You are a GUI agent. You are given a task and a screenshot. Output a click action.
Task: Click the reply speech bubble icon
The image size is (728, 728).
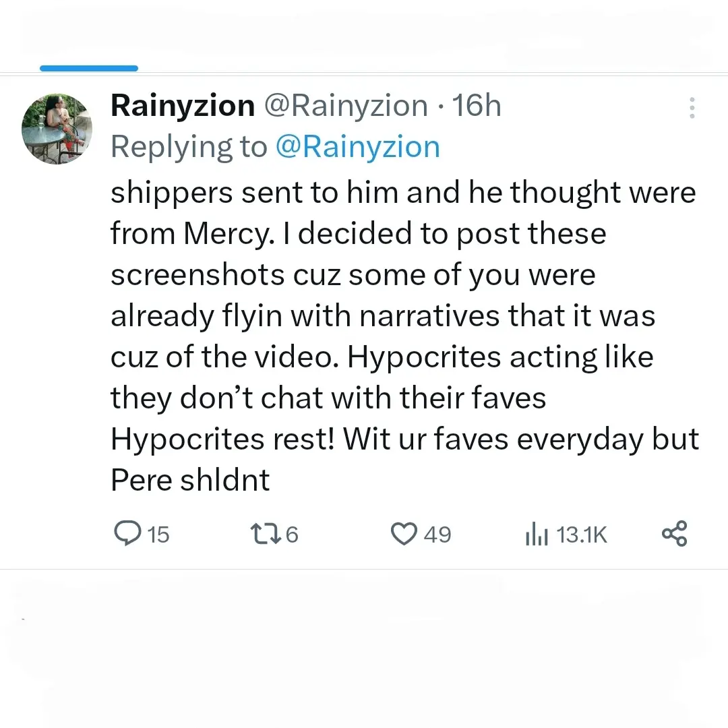tap(126, 535)
